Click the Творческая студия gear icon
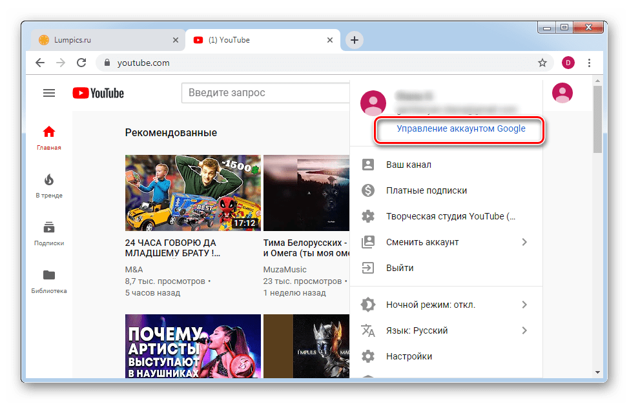629x404 pixels. coord(368,216)
